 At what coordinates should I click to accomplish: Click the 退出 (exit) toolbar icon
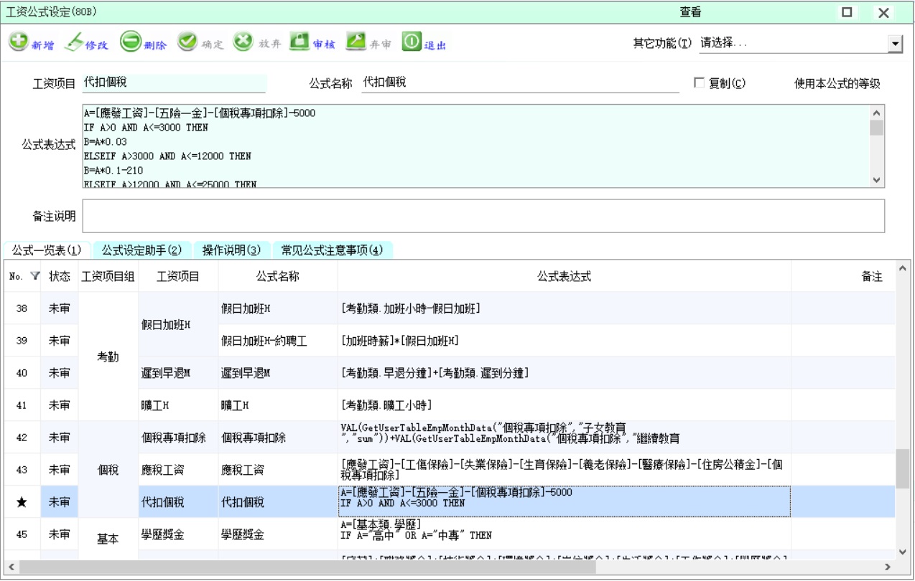point(412,42)
